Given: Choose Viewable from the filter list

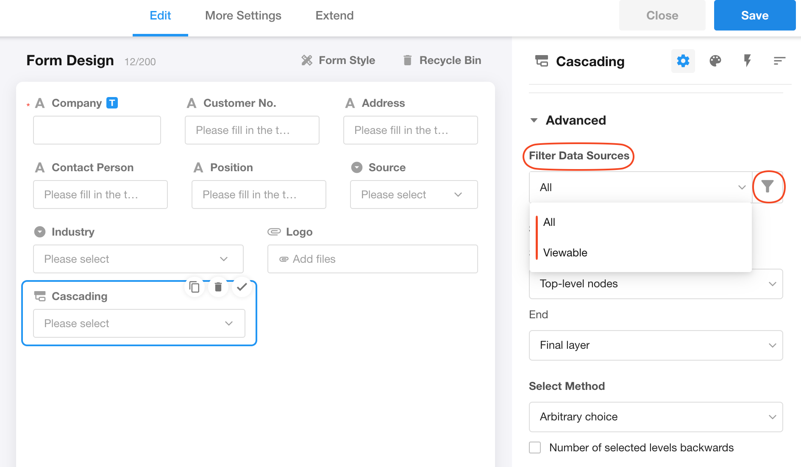Looking at the screenshot, I should click(565, 253).
